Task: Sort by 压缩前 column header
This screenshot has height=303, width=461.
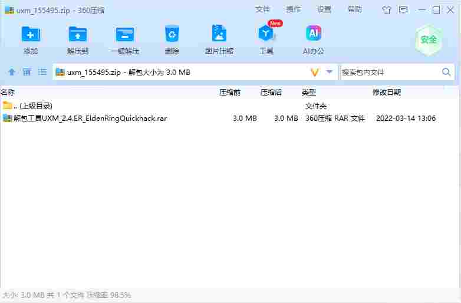Action: pos(230,93)
